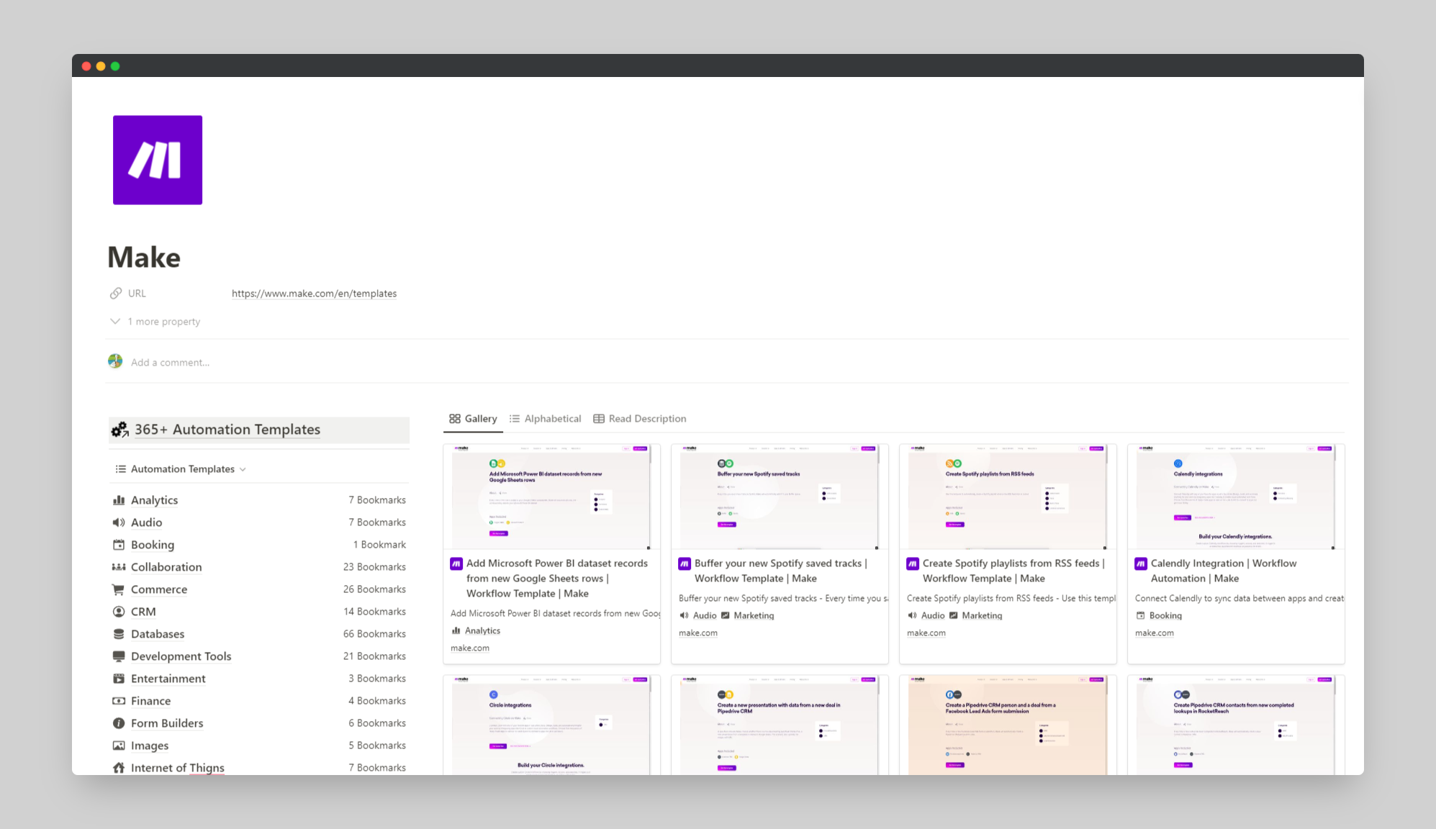Click the gears icon beside 365+ Automation Templates
The image size is (1436, 829).
click(x=119, y=430)
